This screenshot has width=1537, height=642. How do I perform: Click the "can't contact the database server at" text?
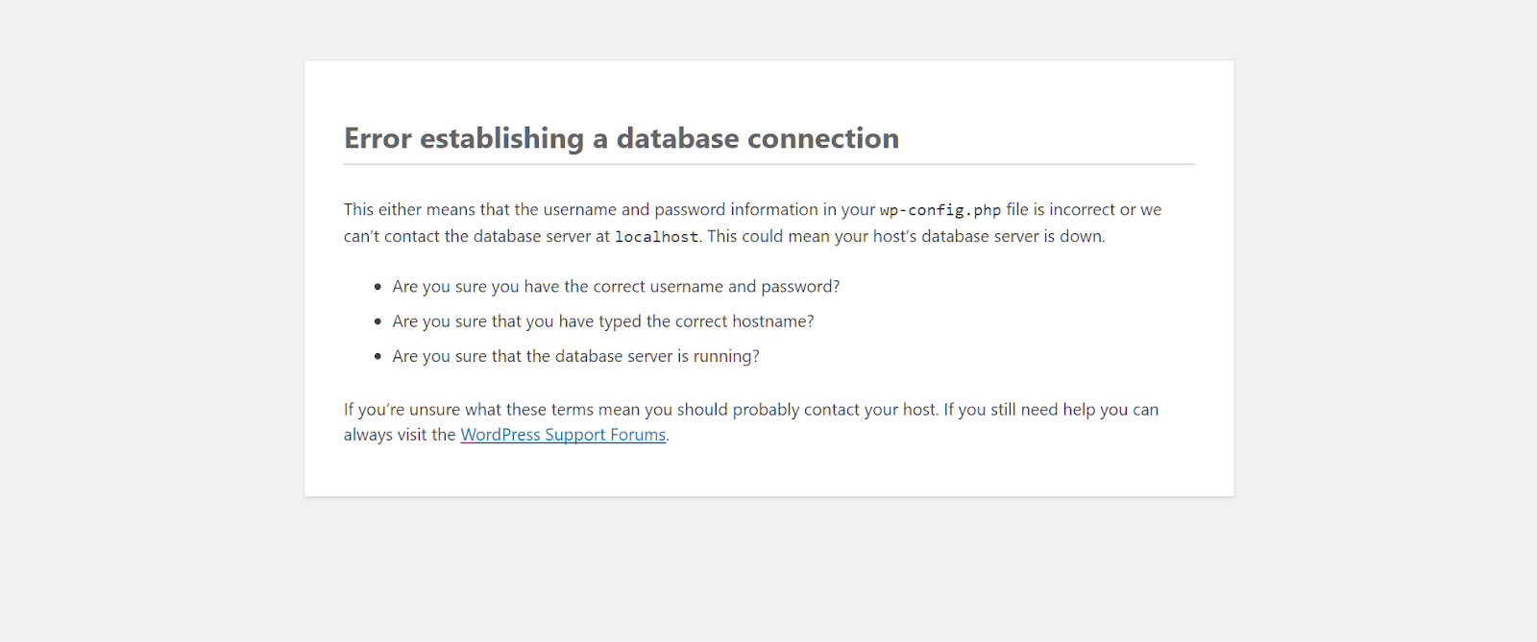pyautogui.click(x=476, y=236)
